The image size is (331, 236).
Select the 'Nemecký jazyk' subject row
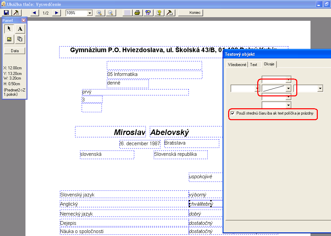coord(124,214)
